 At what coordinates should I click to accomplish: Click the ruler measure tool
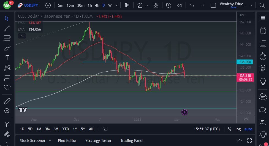[x=7, y=101]
